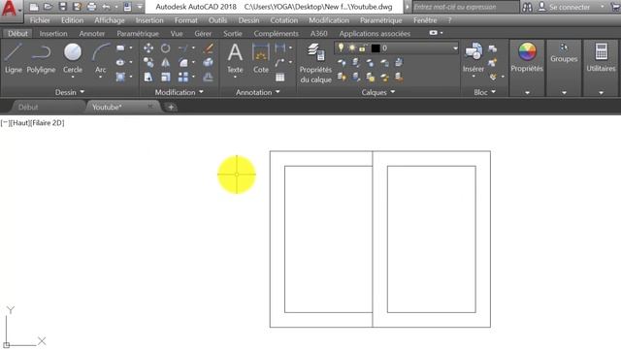Activate the Cercle tool

coord(73,58)
